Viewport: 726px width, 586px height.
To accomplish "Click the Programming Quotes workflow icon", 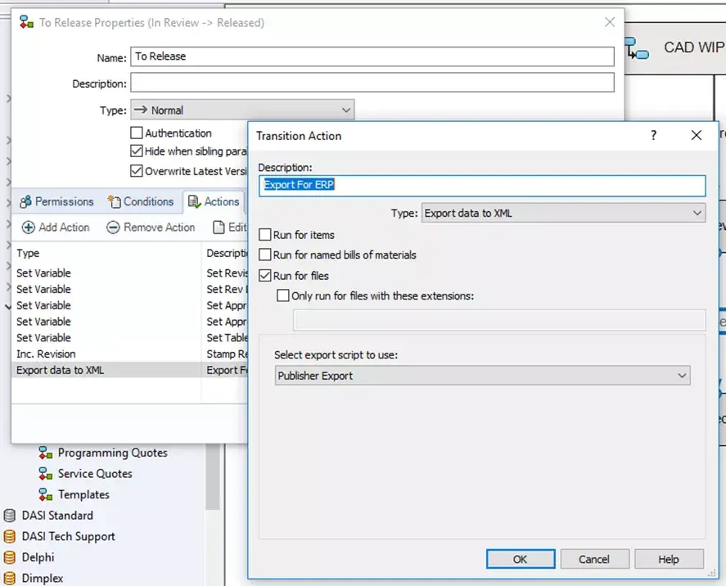I will 46,453.
